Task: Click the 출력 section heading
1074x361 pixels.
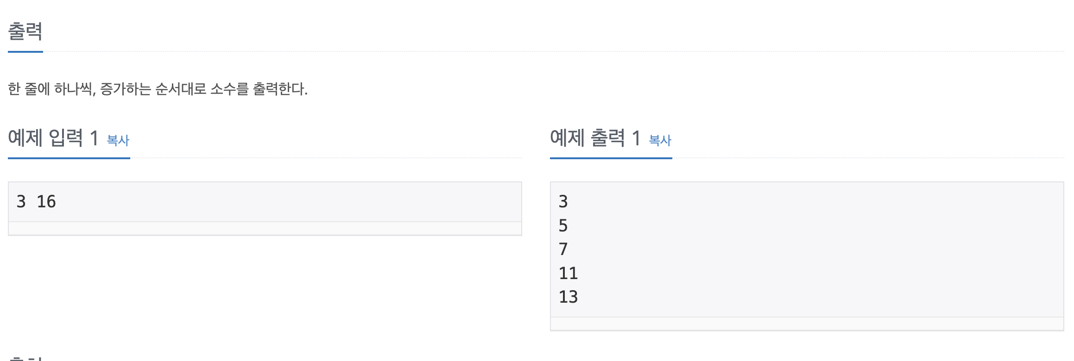Action: point(25,31)
